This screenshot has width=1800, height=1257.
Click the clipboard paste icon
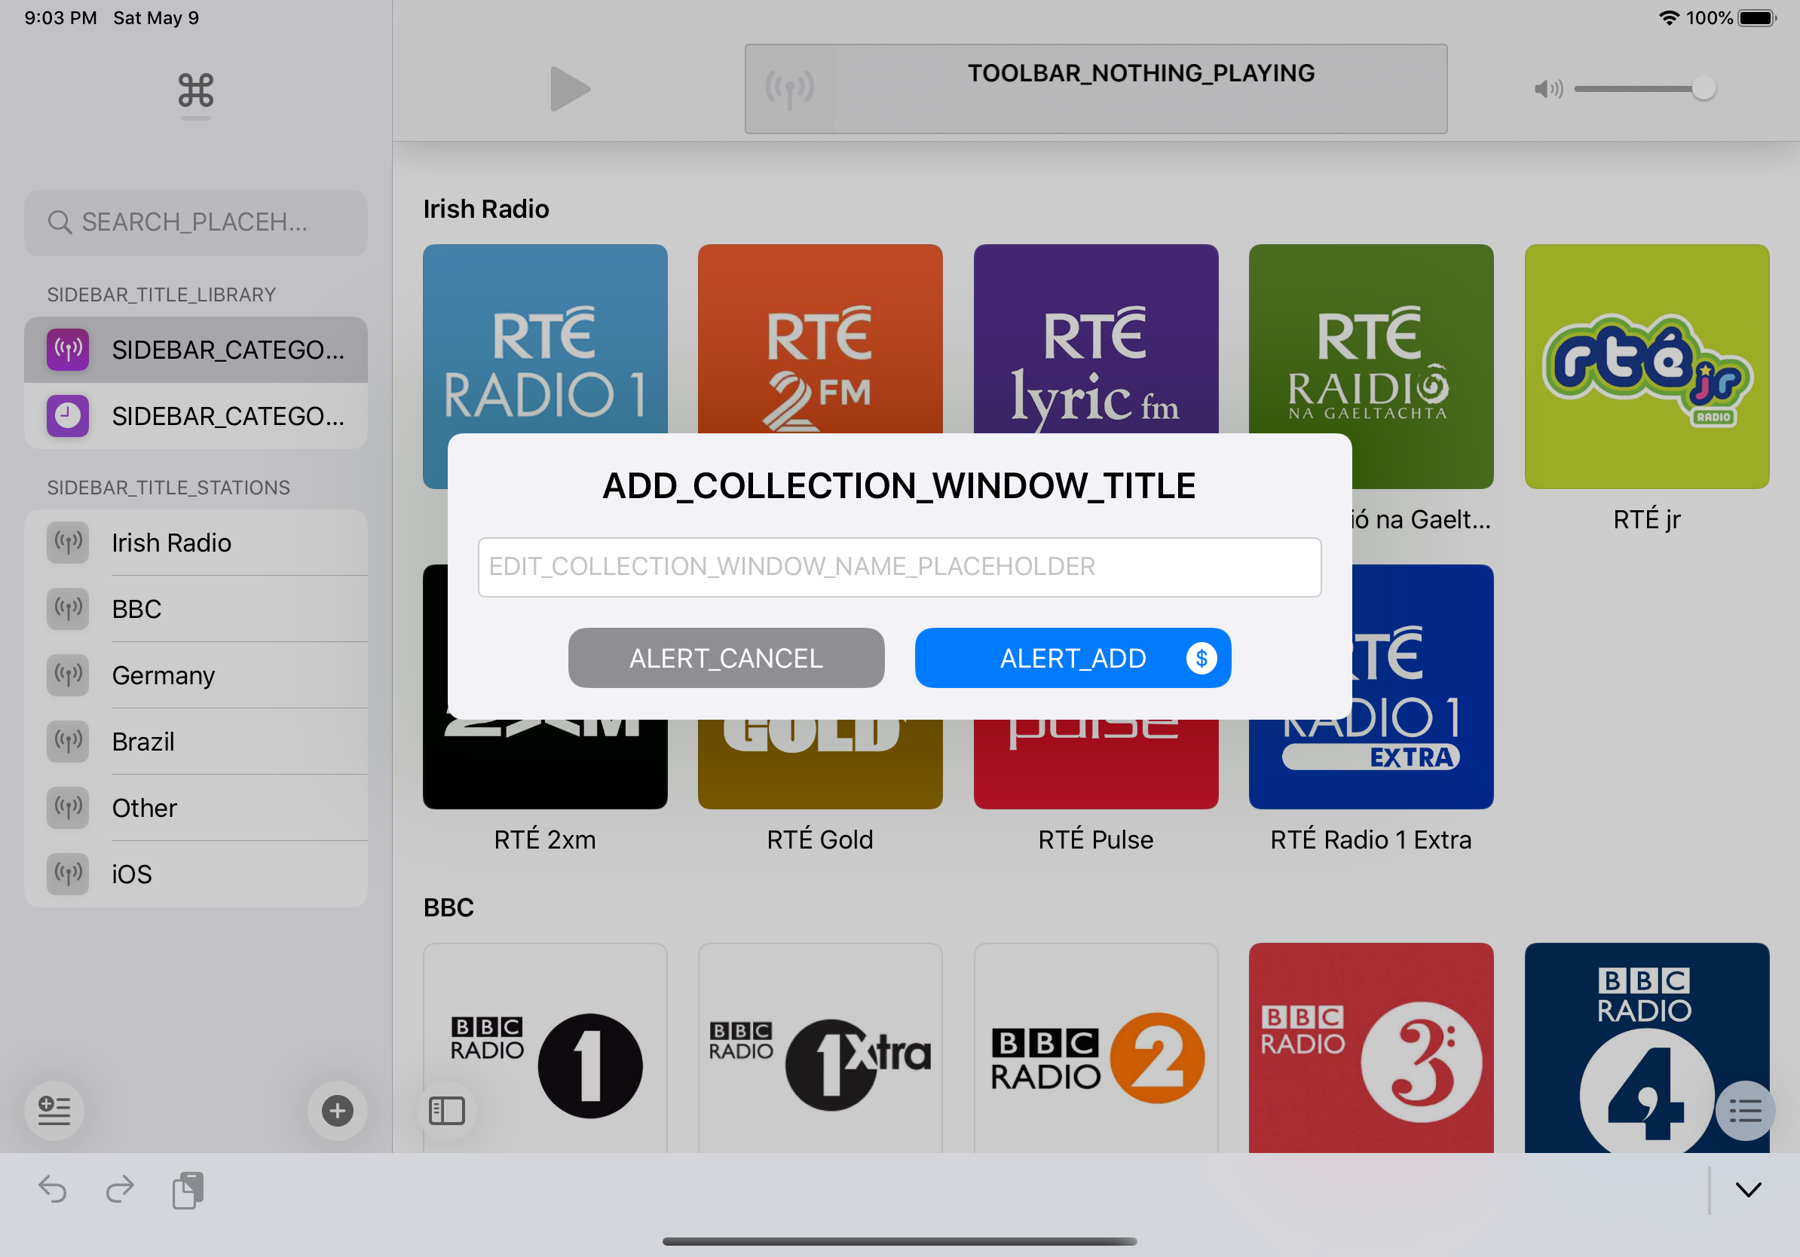188,1190
